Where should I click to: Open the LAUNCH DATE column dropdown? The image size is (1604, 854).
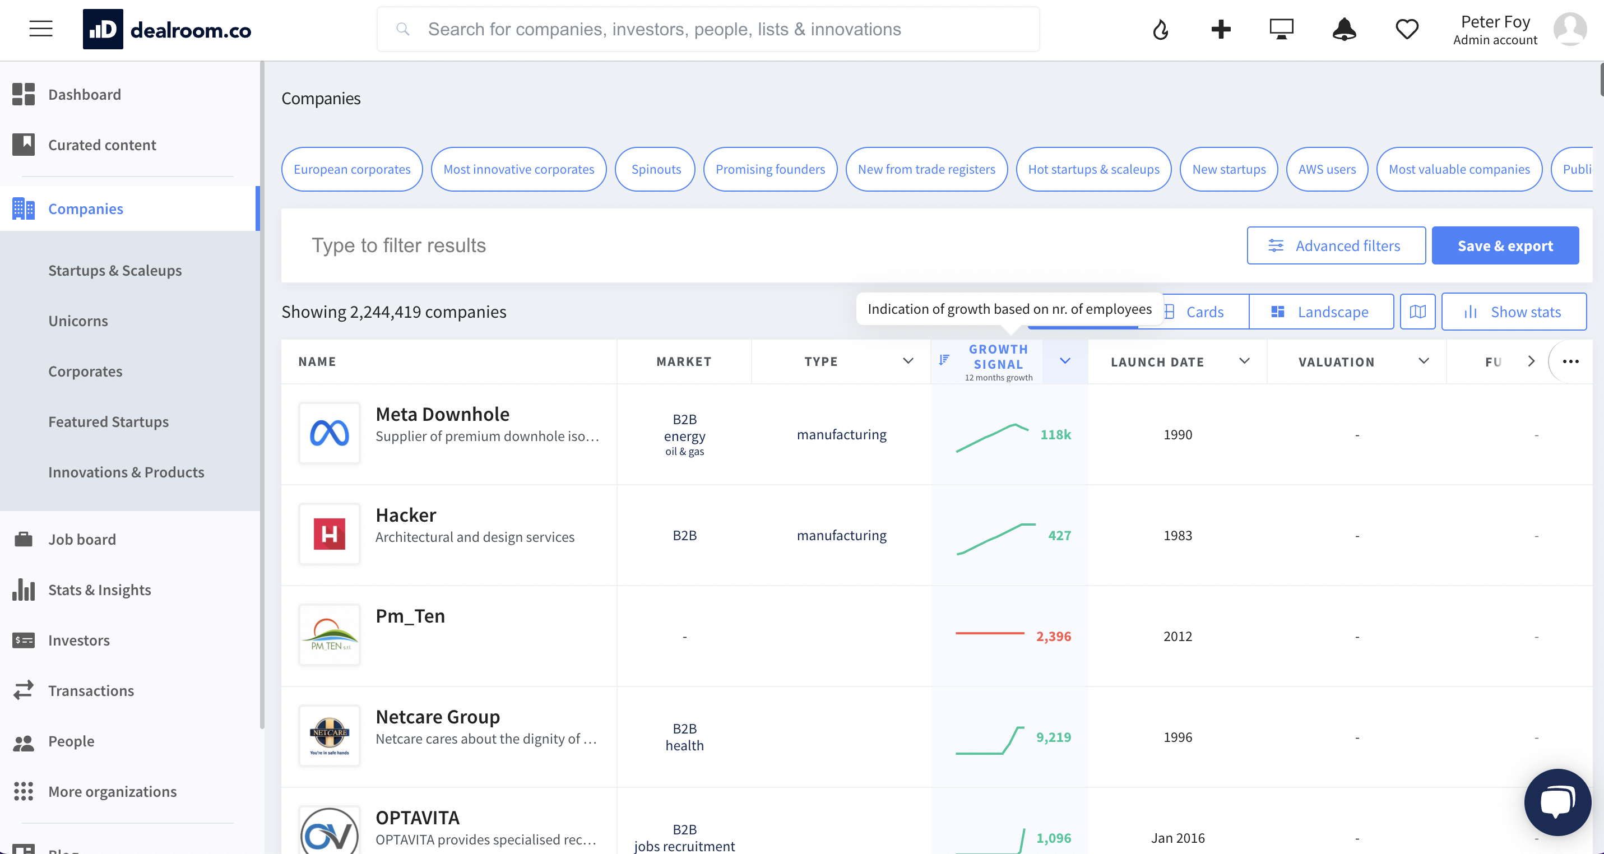click(x=1245, y=361)
